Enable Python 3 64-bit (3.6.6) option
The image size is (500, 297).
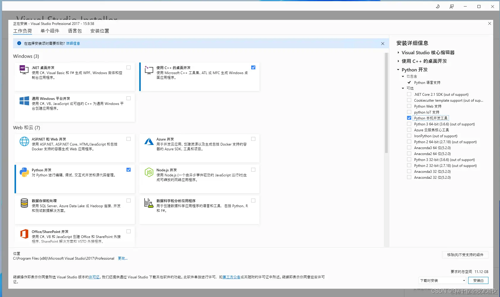pos(409,124)
